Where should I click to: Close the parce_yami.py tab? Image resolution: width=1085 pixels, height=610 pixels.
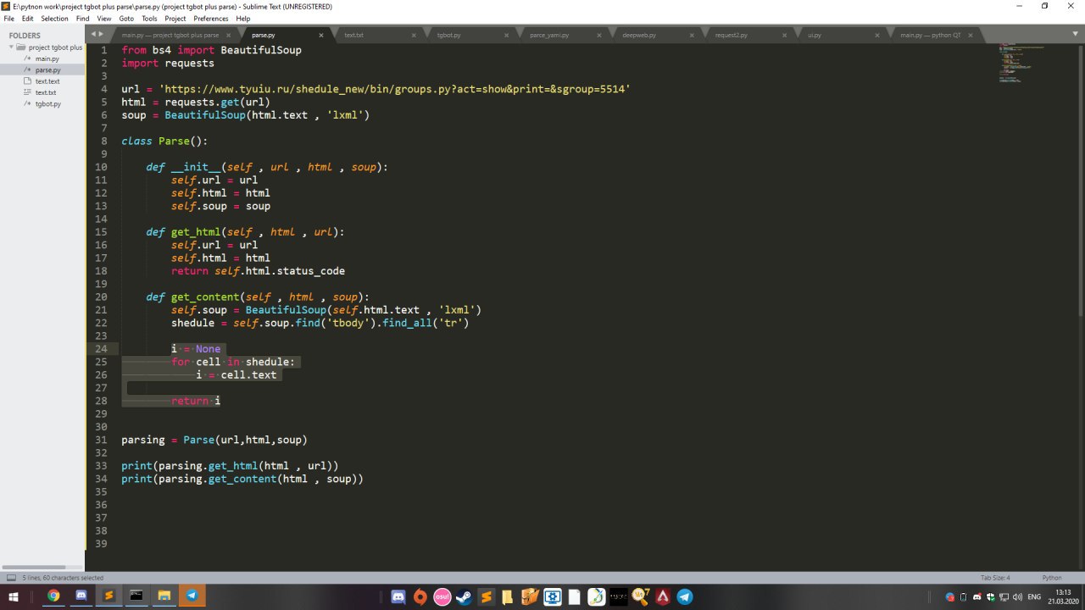pos(598,36)
